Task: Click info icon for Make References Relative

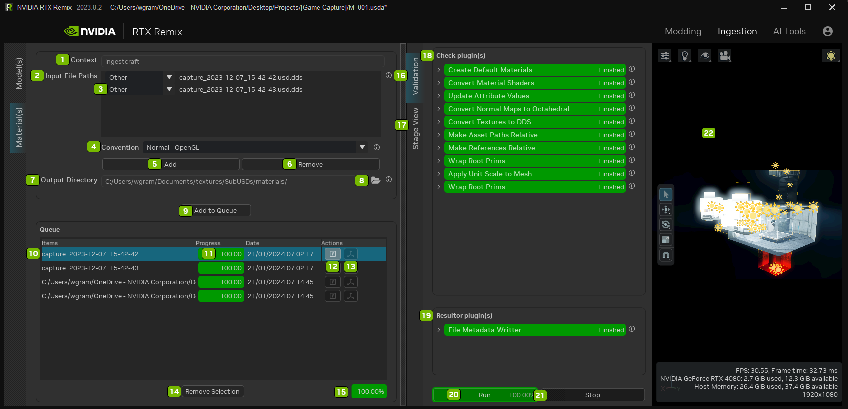Action: [x=632, y=147]
